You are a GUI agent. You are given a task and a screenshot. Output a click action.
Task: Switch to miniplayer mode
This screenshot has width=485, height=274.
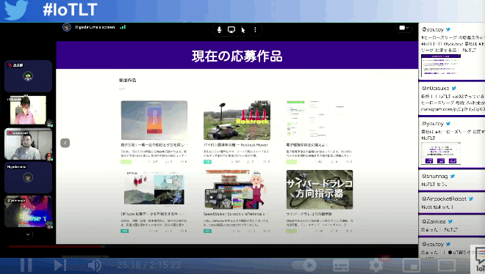[x=412, y=265]
